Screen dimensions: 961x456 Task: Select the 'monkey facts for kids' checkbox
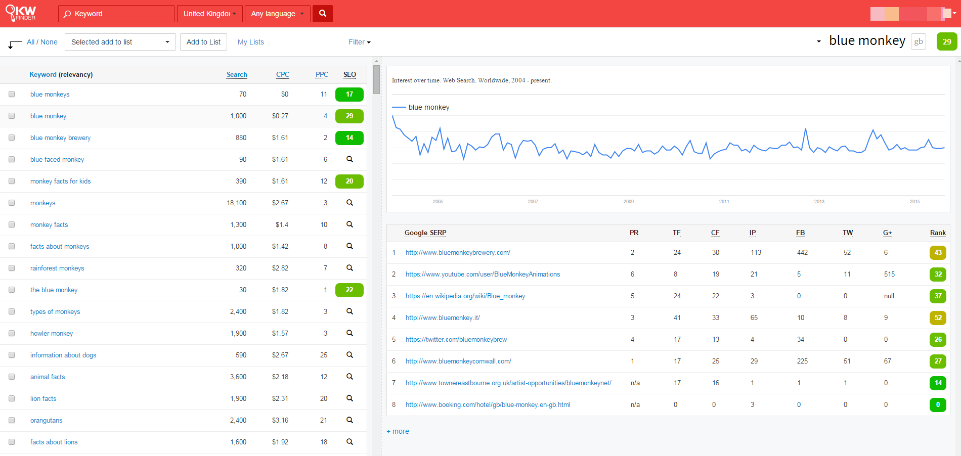[x=12, y=181]
